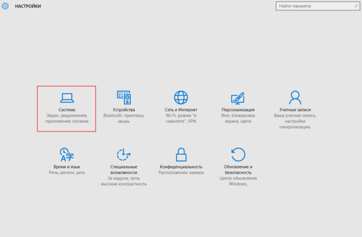This screenshot has height=237, width=362.
Task: Click into the Найти параметр search field
Action: coord(318,6)
